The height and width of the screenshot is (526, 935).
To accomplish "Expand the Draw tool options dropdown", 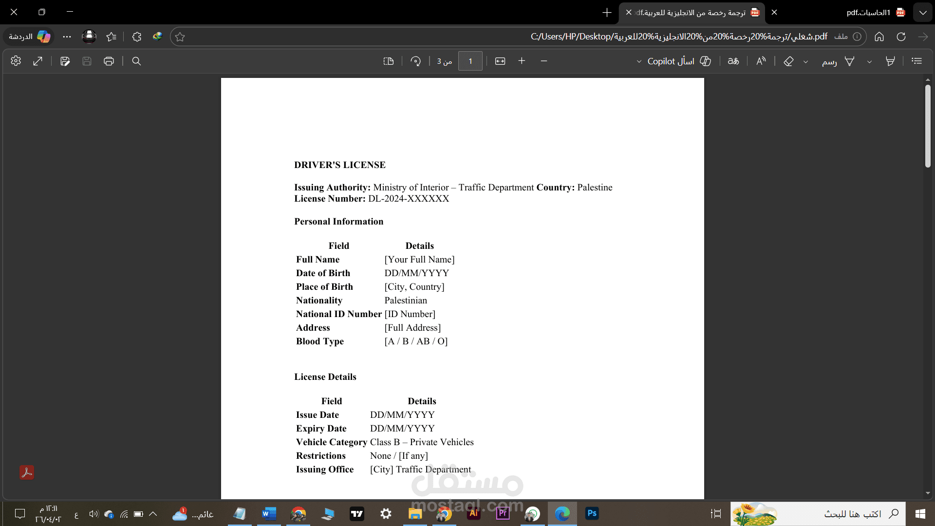I will (x=805, y=61).
